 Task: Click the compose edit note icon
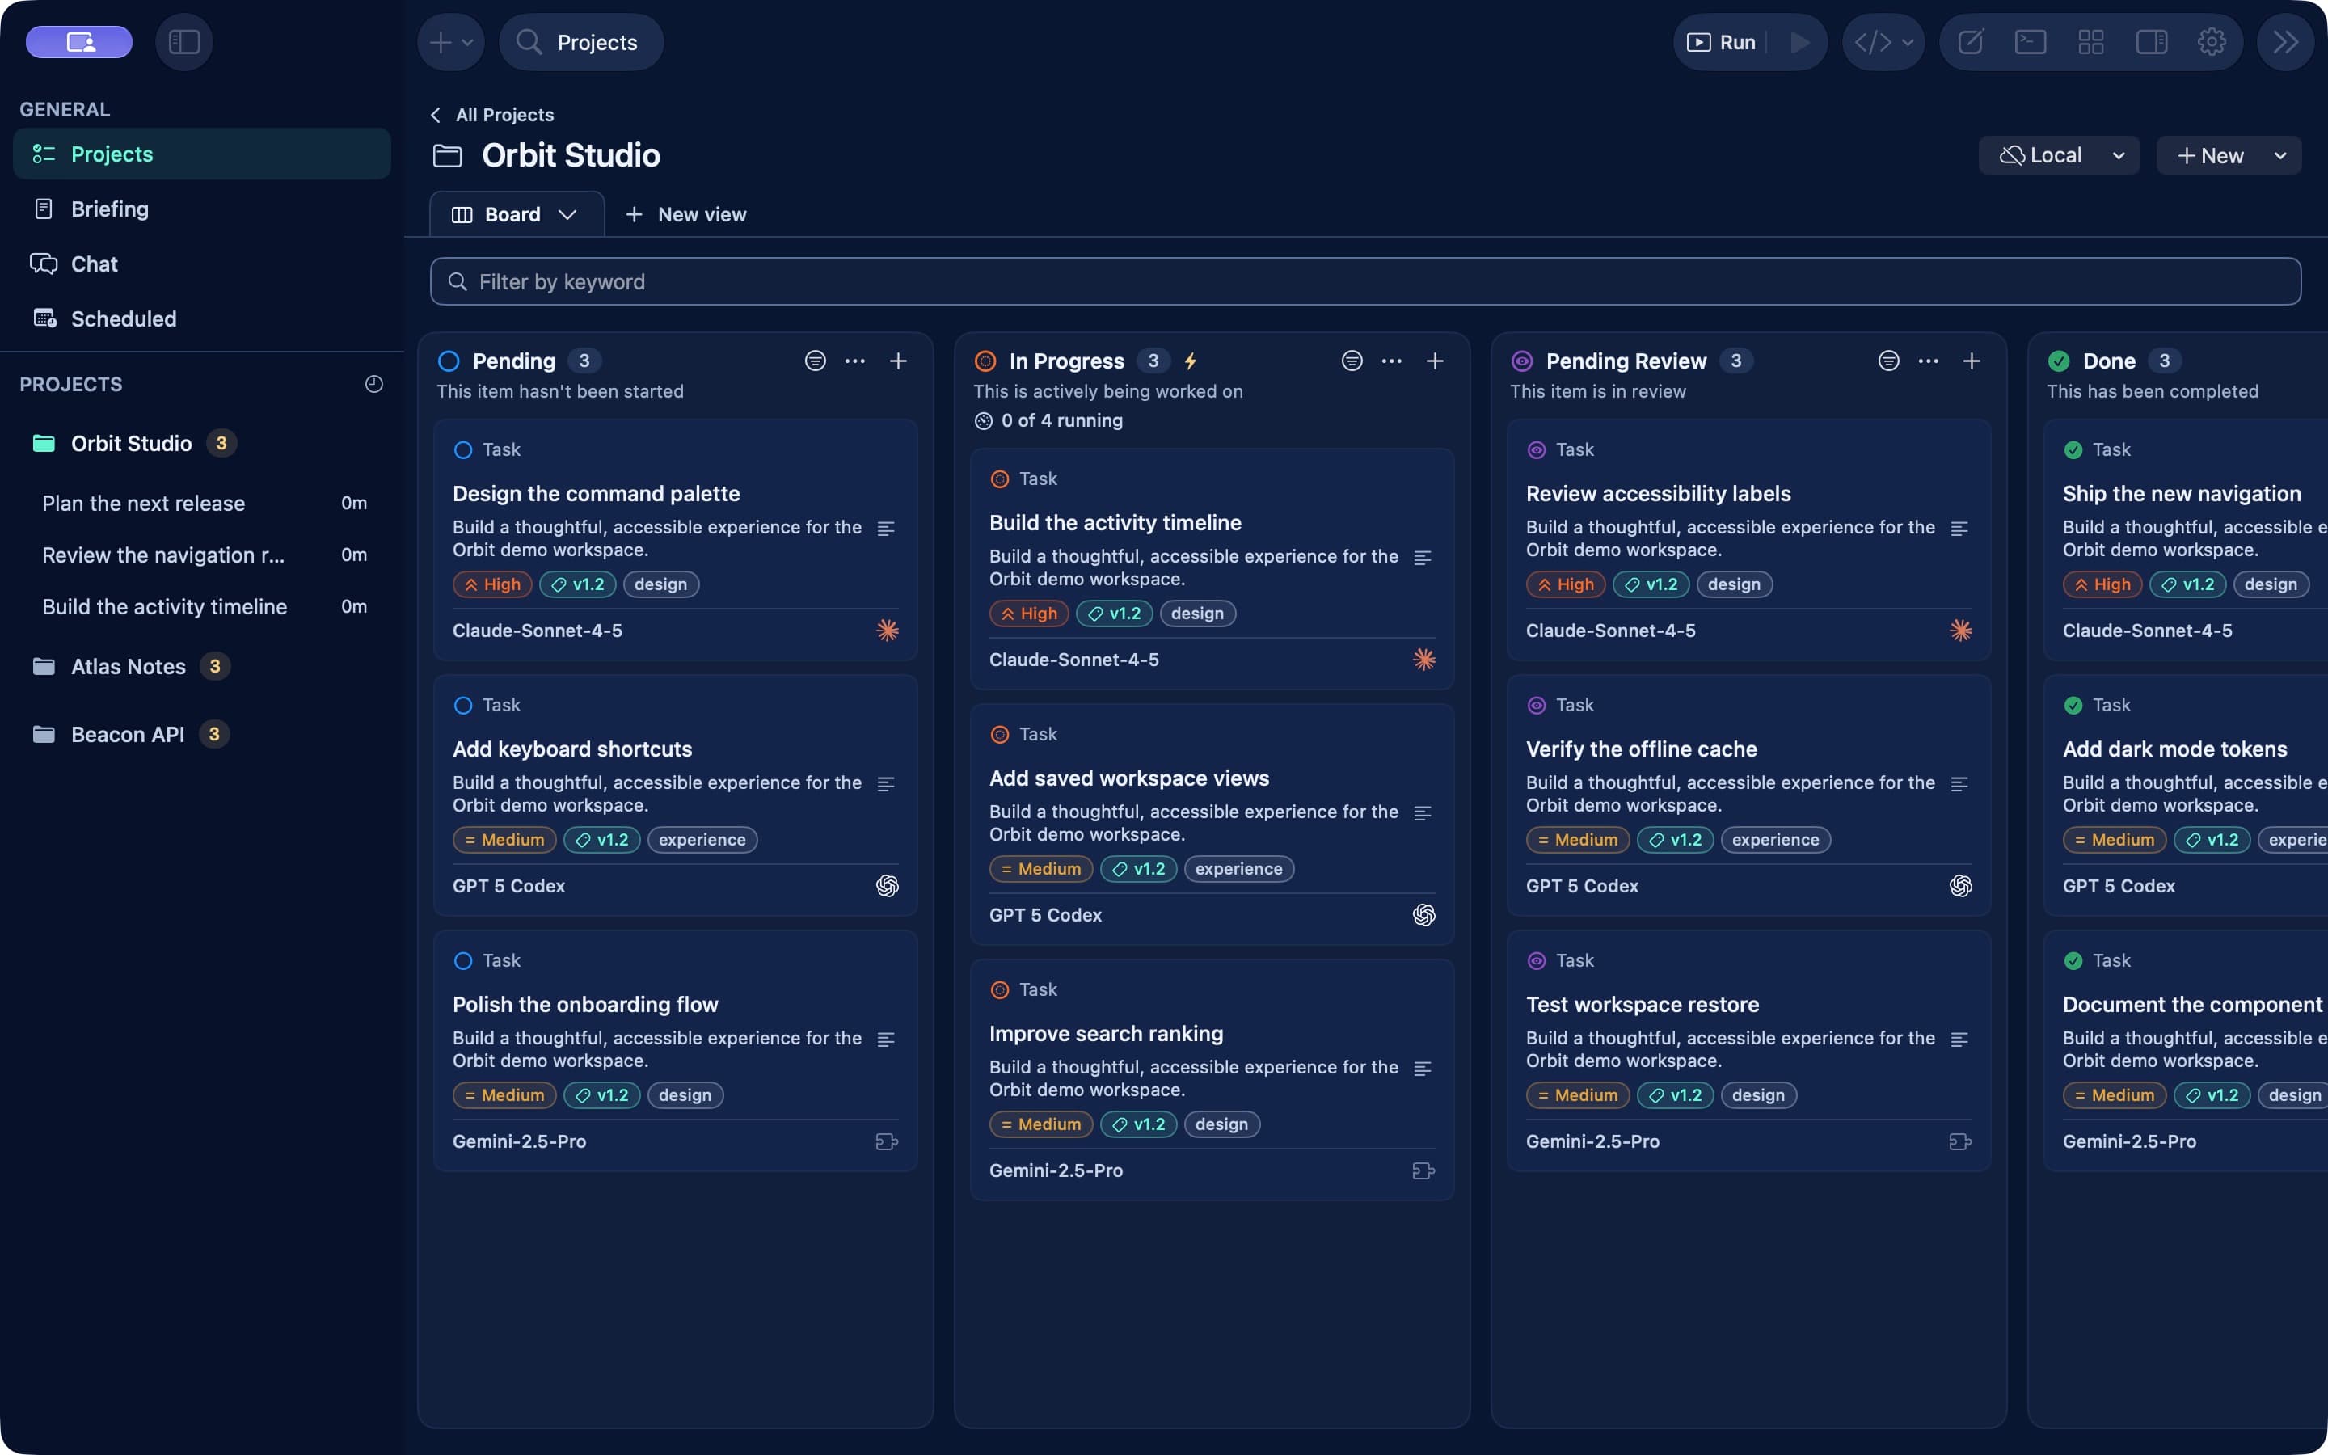click(x=1970, y=42)
